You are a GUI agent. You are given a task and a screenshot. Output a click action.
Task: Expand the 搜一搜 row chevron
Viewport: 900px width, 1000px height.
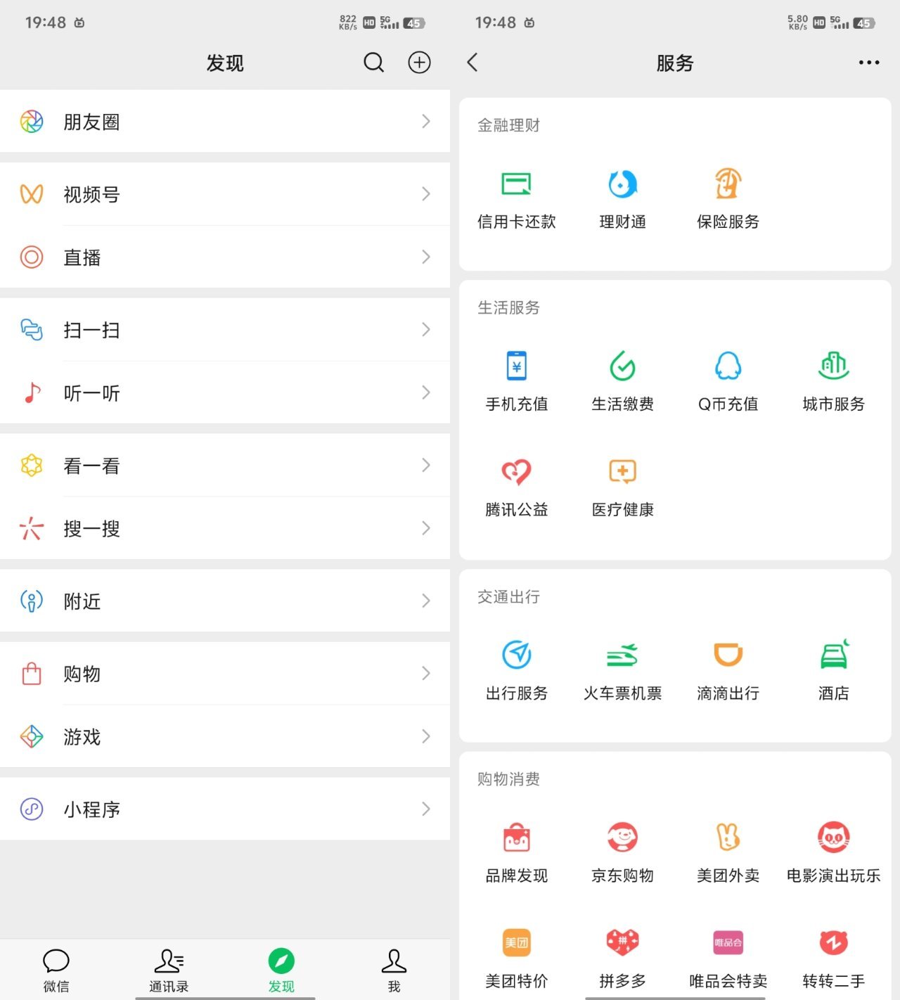[x=426, y=528]
